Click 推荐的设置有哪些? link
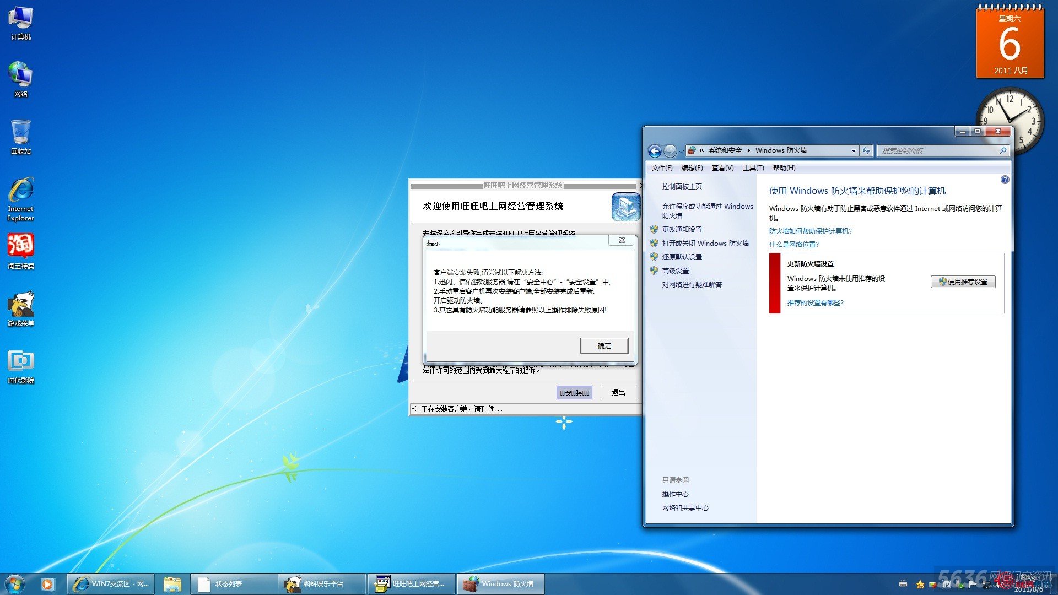This screenshot has width=1058, height=595. coord(815,303)
